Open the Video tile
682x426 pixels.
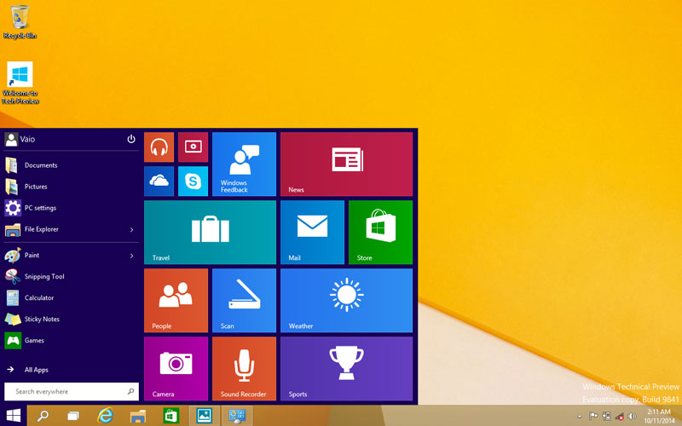(x=194, y=147)
